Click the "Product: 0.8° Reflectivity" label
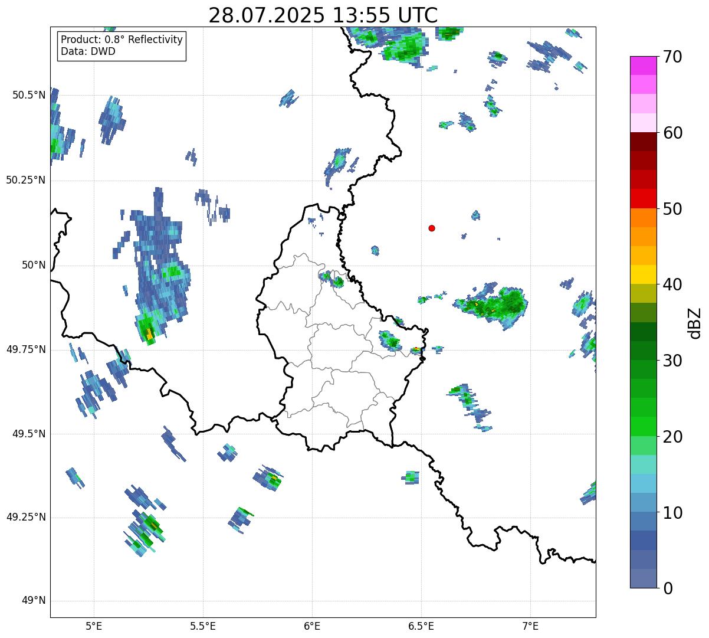The height and width of the screenshot is (638, 709). coord(122,40)
